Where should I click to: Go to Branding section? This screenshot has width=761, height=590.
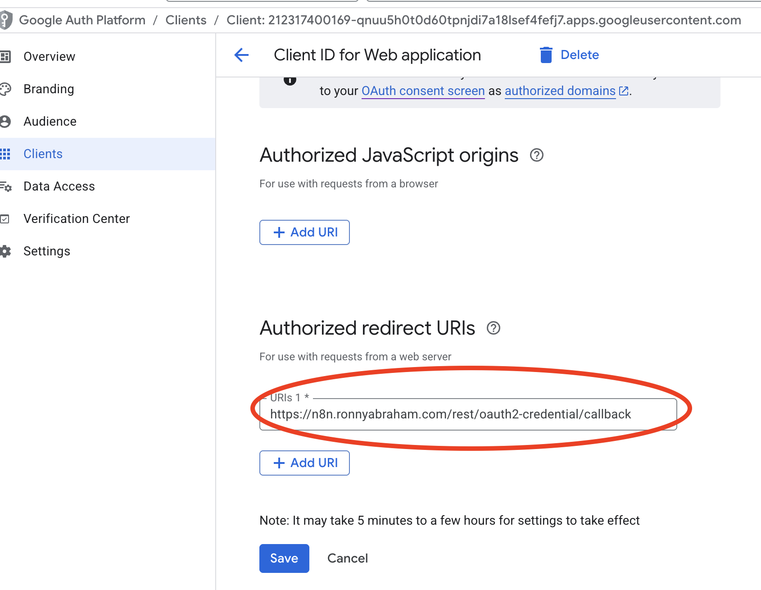tap(49, 89)
